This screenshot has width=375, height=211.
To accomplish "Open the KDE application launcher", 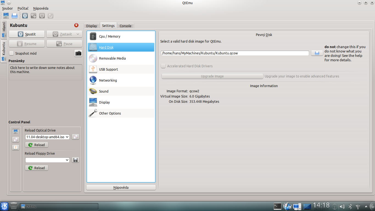I will click(4, 206).
